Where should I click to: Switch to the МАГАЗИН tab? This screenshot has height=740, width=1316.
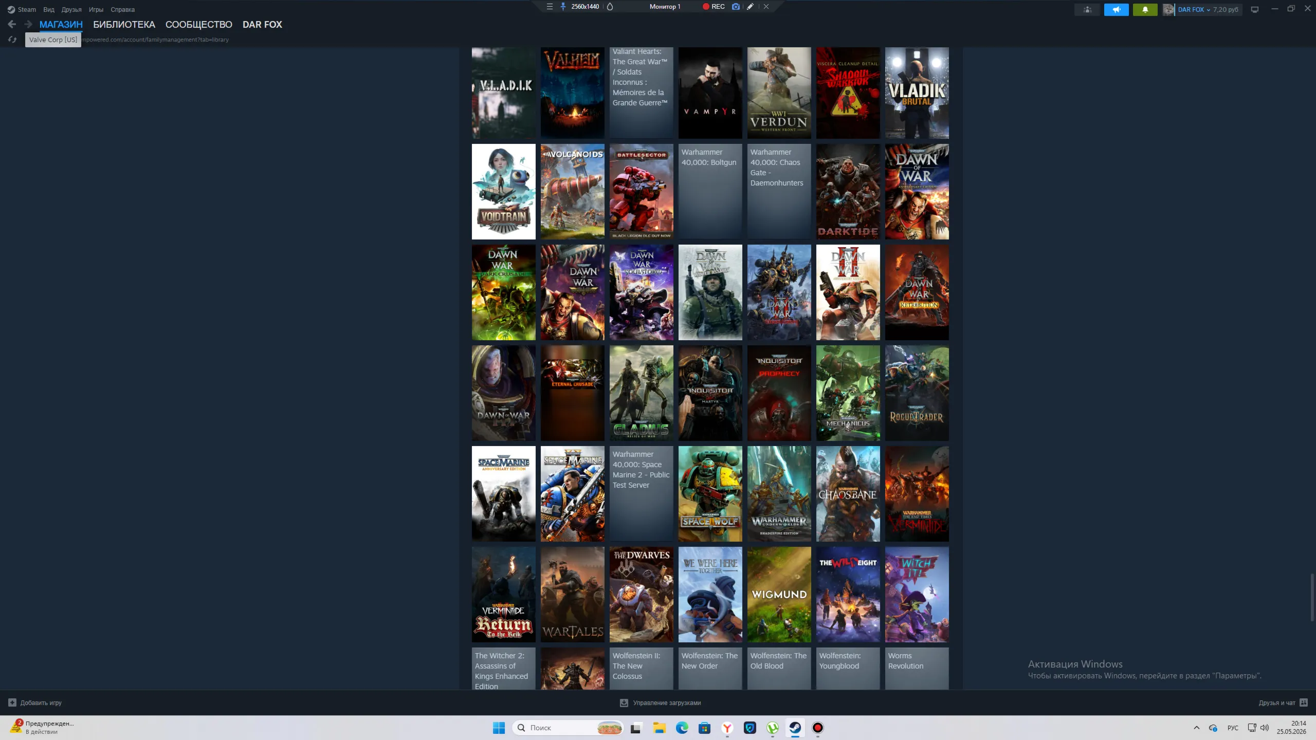pos(61,25)
